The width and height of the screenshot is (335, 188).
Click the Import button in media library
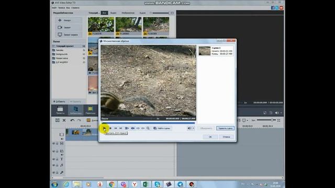tap(69, 20)
